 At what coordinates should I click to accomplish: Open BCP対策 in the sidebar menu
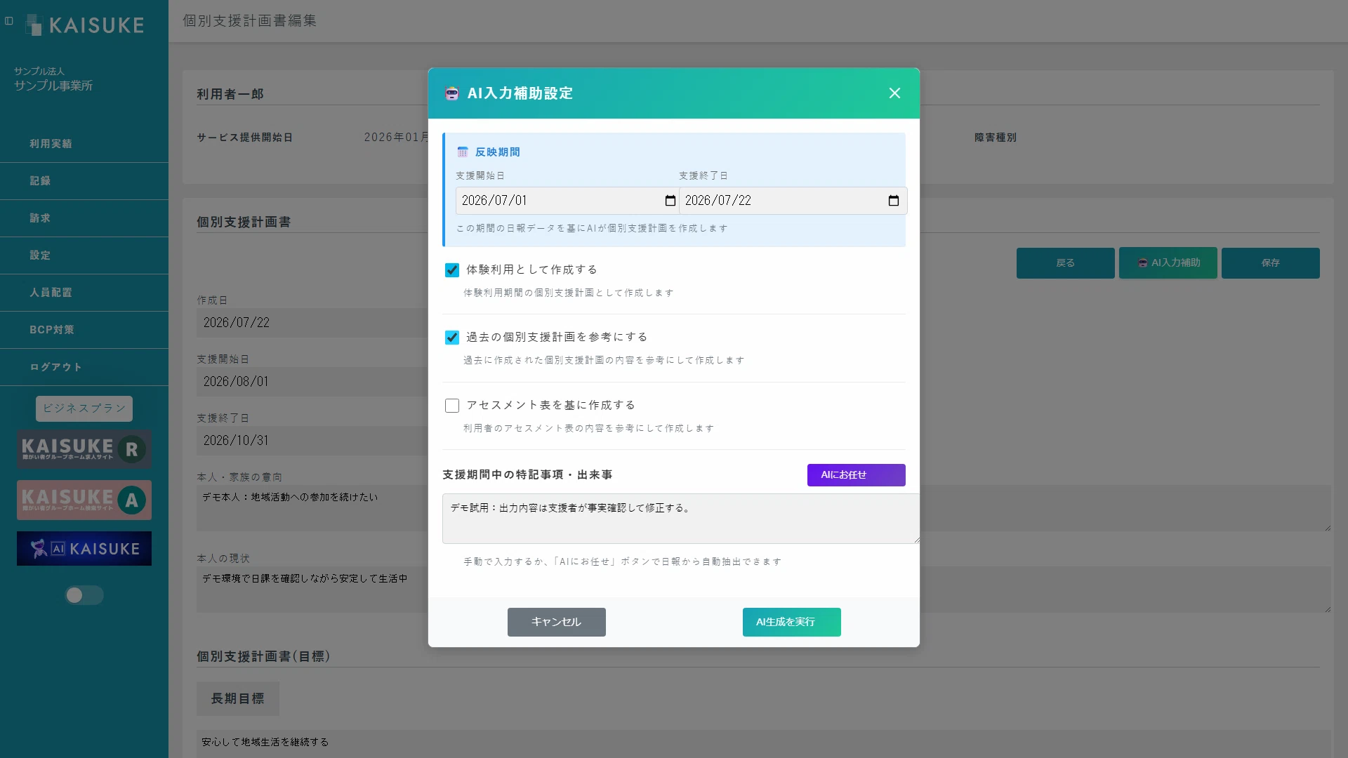click(x=84, y=330)
